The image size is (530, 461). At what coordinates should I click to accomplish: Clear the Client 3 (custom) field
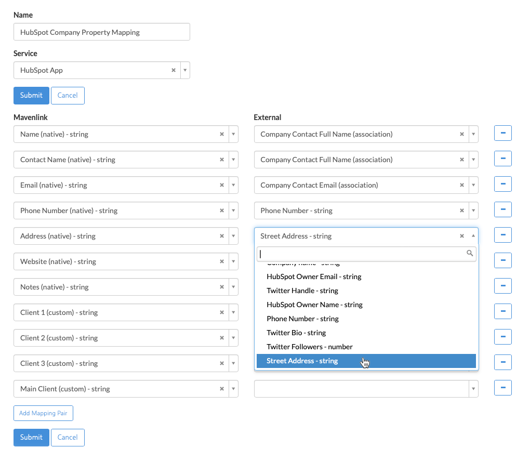(x=222, y=363)
